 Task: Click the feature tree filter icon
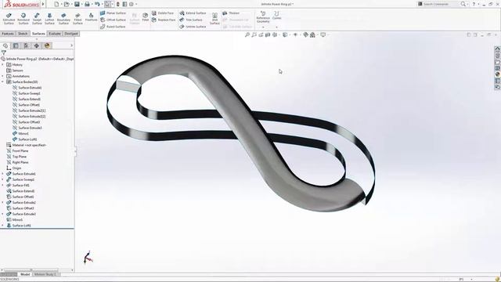[x=4, y=52]
